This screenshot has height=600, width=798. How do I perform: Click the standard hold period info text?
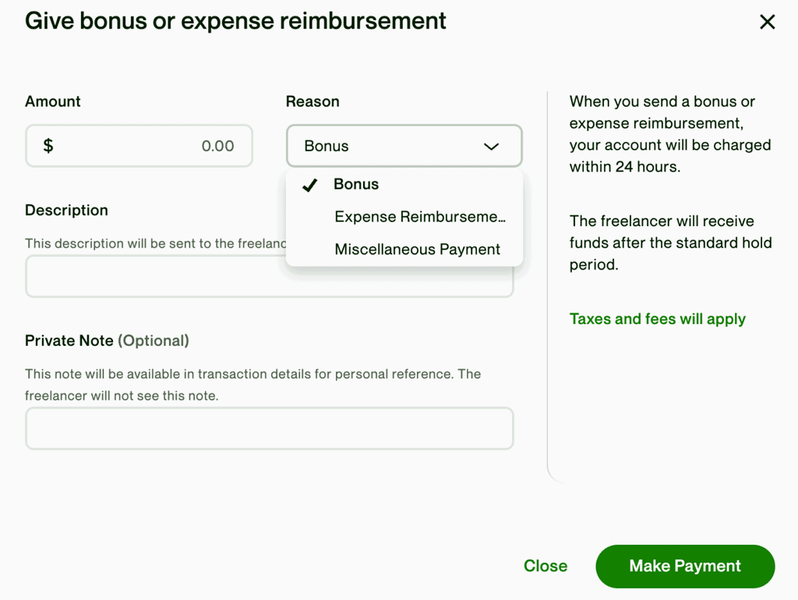coord(670,243)
